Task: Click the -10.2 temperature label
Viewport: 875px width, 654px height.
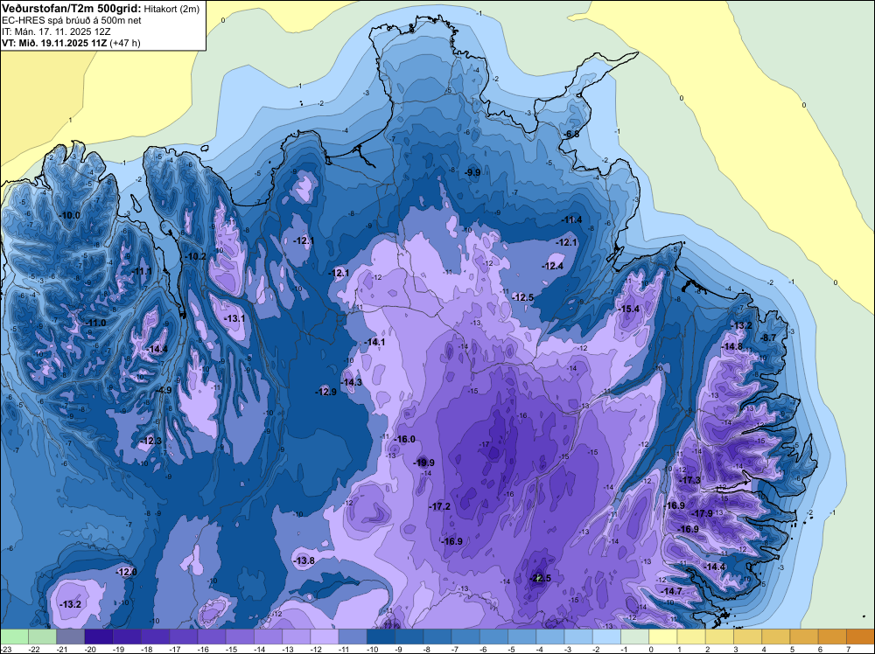Action: click(195, 257)
